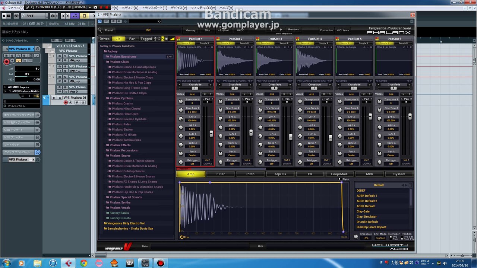Click the Transpose A knob in PadSlot 1
The image size is (477, 268).
181,101
